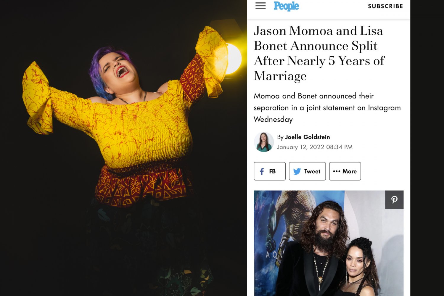444x296 pixels.
Task: Expand the More sharing options
Action: point(345,171)
